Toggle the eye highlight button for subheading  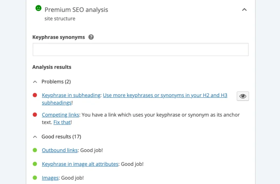tap(243, 96)
